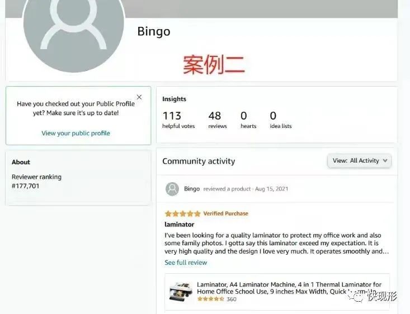Screen dimensions: 410x314
Task: Expand the View: All Activity dropdown
Action: [x=359, y=161]
